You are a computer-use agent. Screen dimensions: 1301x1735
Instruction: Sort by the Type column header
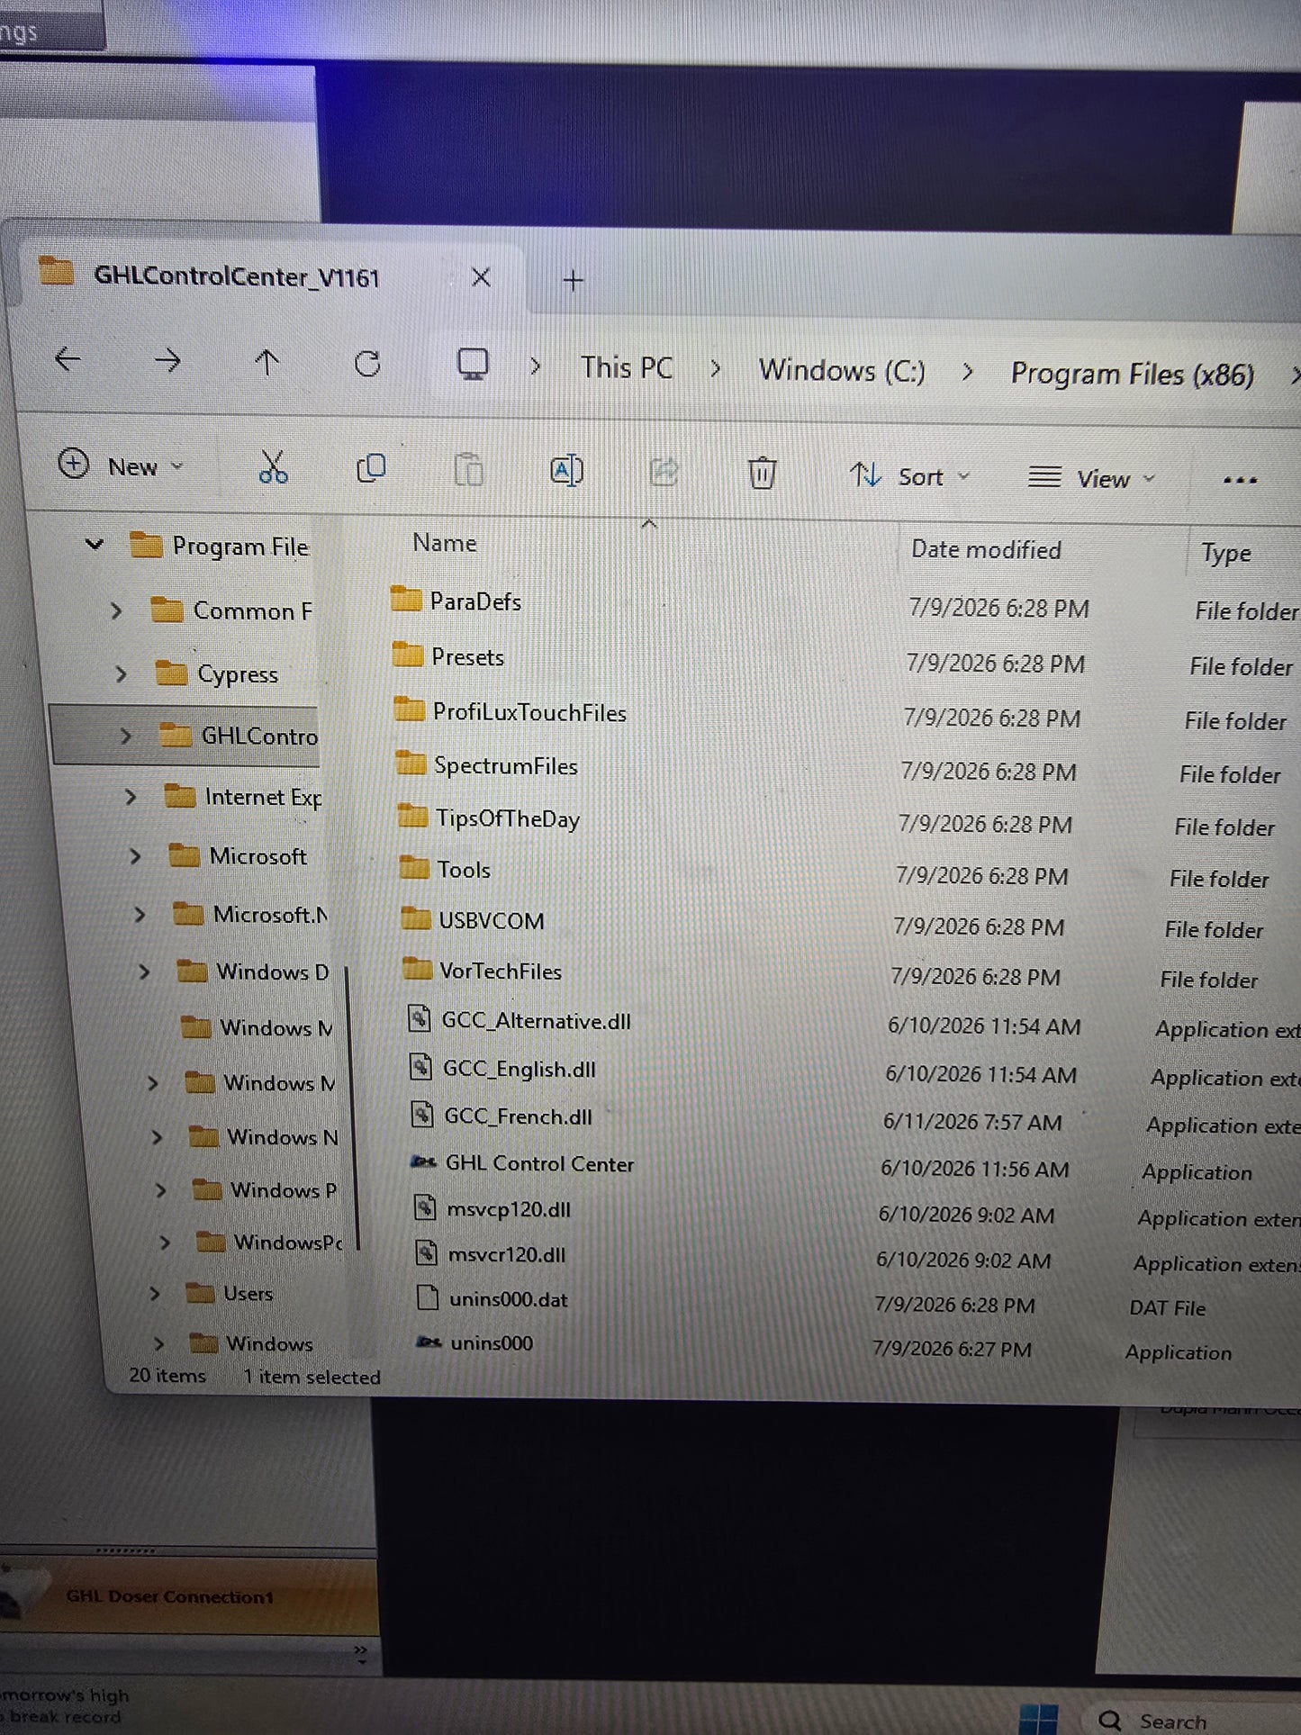[1226, 553]
